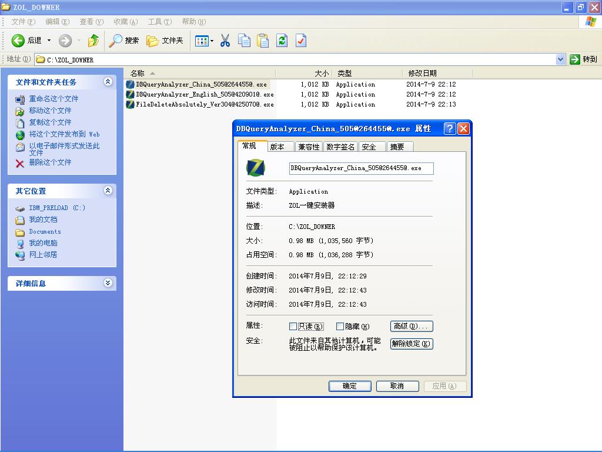
Task: Click the Unblock (解除锁定) button
Action: point(412,344)
